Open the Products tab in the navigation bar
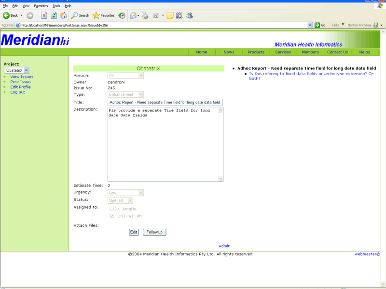 click(256, 52)
